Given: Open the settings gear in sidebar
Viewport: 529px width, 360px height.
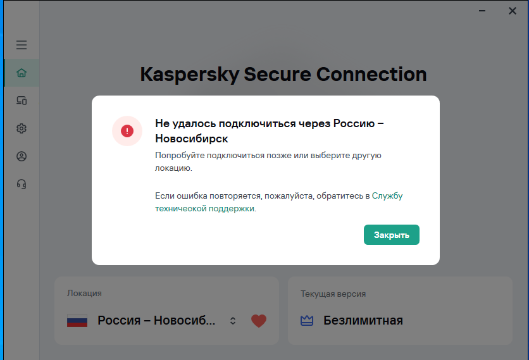Looking at the screenshot, I should [22, 128].
